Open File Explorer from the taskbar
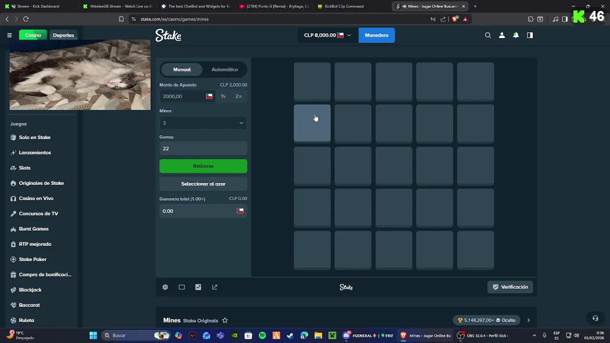Image resolution: width=610 pixels, height=343 pixels. tap(318, 335)
